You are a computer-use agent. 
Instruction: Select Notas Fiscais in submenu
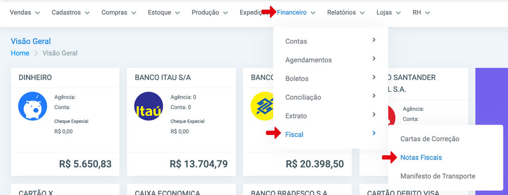pos(421,158)
